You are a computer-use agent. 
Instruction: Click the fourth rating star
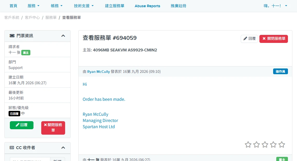pyautogui.click(x=273, y=144)
